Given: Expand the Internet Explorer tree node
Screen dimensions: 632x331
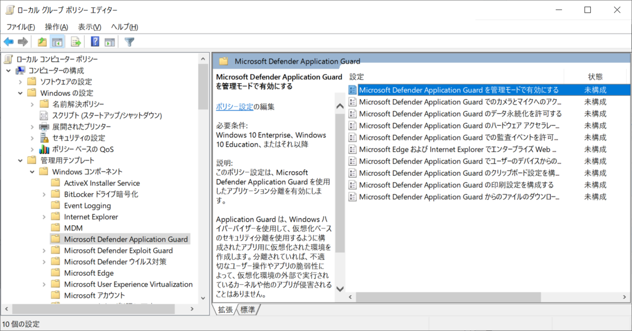Looking at the screenshot, I should [44, 217].
